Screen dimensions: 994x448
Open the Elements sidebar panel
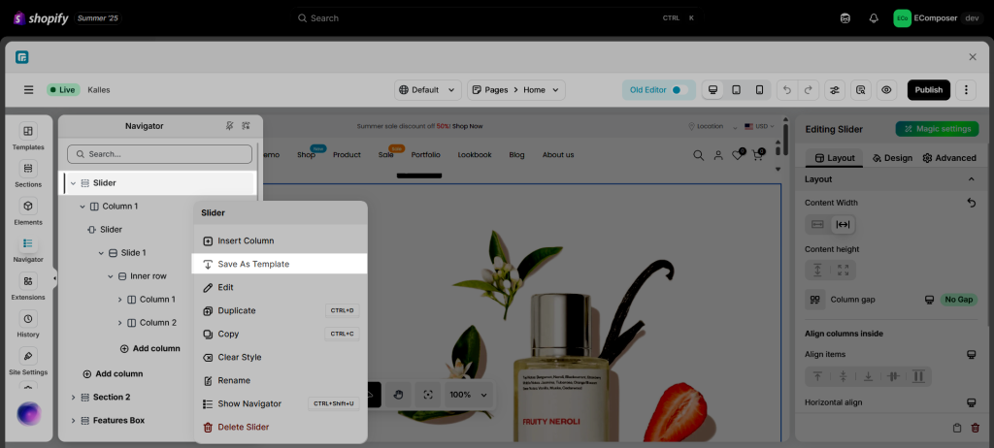tap(28, 211)
